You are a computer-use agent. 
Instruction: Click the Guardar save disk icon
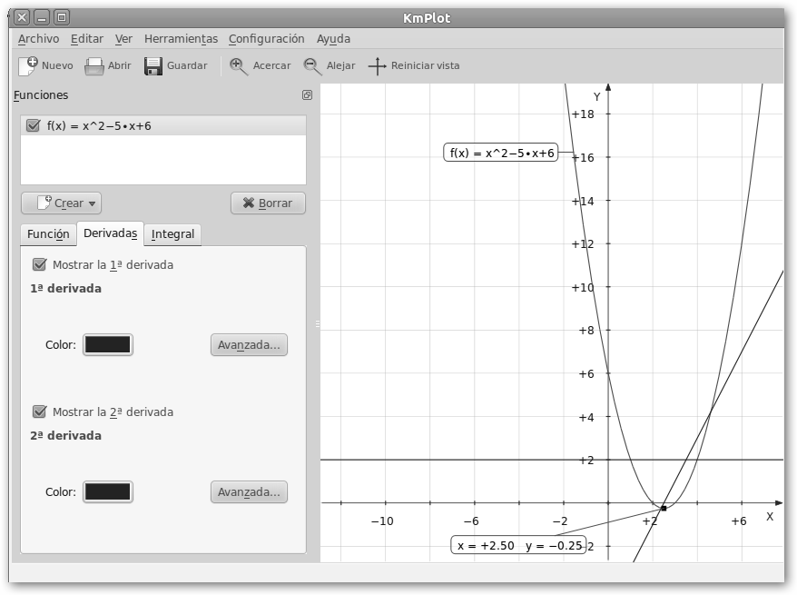(153, 65)
